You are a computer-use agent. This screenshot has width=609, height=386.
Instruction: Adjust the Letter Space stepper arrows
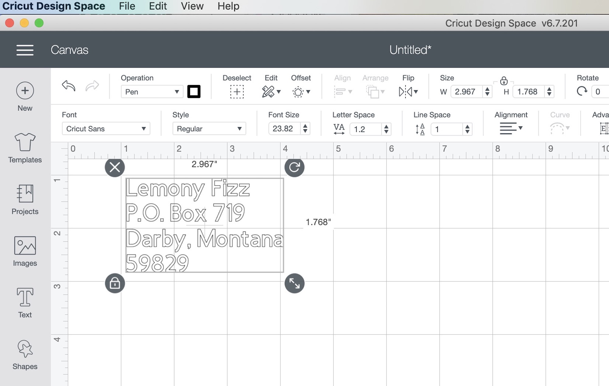(x=386, y=129)
